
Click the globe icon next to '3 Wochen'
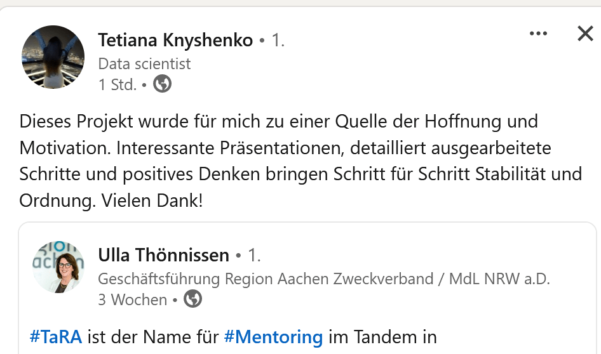[192, 299]
